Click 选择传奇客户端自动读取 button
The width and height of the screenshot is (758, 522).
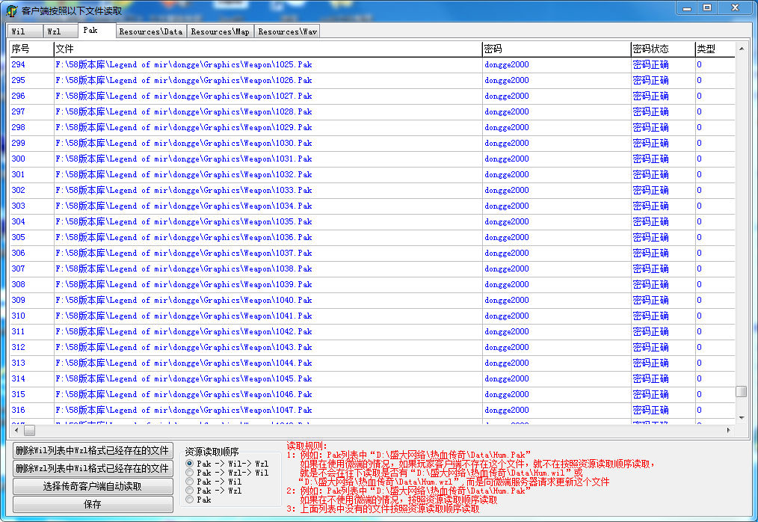pyautogui.click(x=93, y=486)
